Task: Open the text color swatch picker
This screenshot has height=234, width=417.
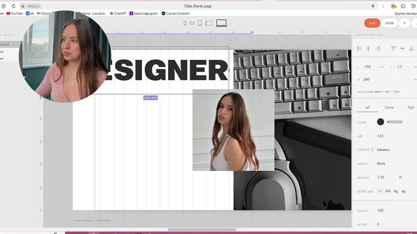Action: [381, 122]
